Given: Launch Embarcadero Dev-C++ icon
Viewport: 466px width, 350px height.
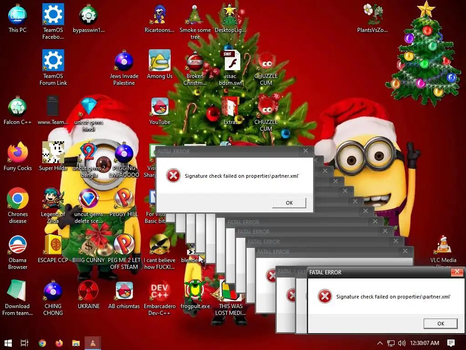Looking at the screenshot, I should (x=160, y=291).
